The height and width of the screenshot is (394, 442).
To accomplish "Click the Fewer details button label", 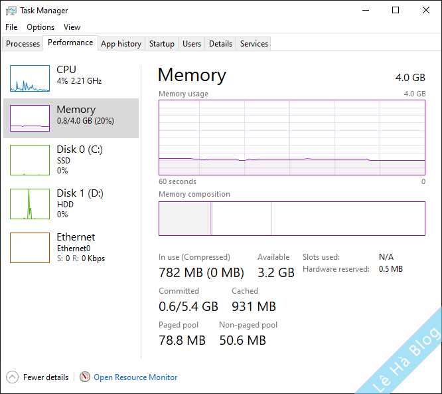I will coord(46,377).
